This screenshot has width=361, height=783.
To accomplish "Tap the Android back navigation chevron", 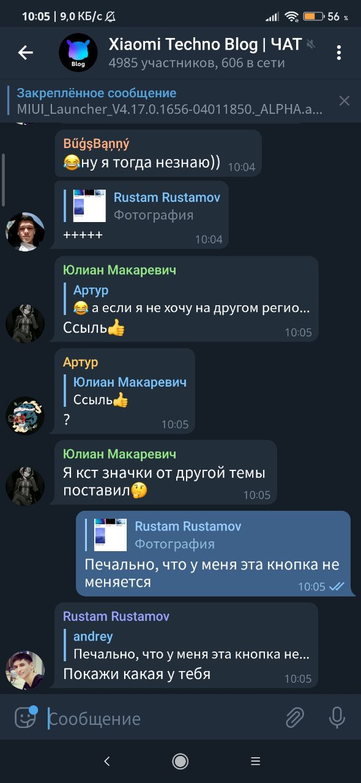I will click(x=107, y=761).
